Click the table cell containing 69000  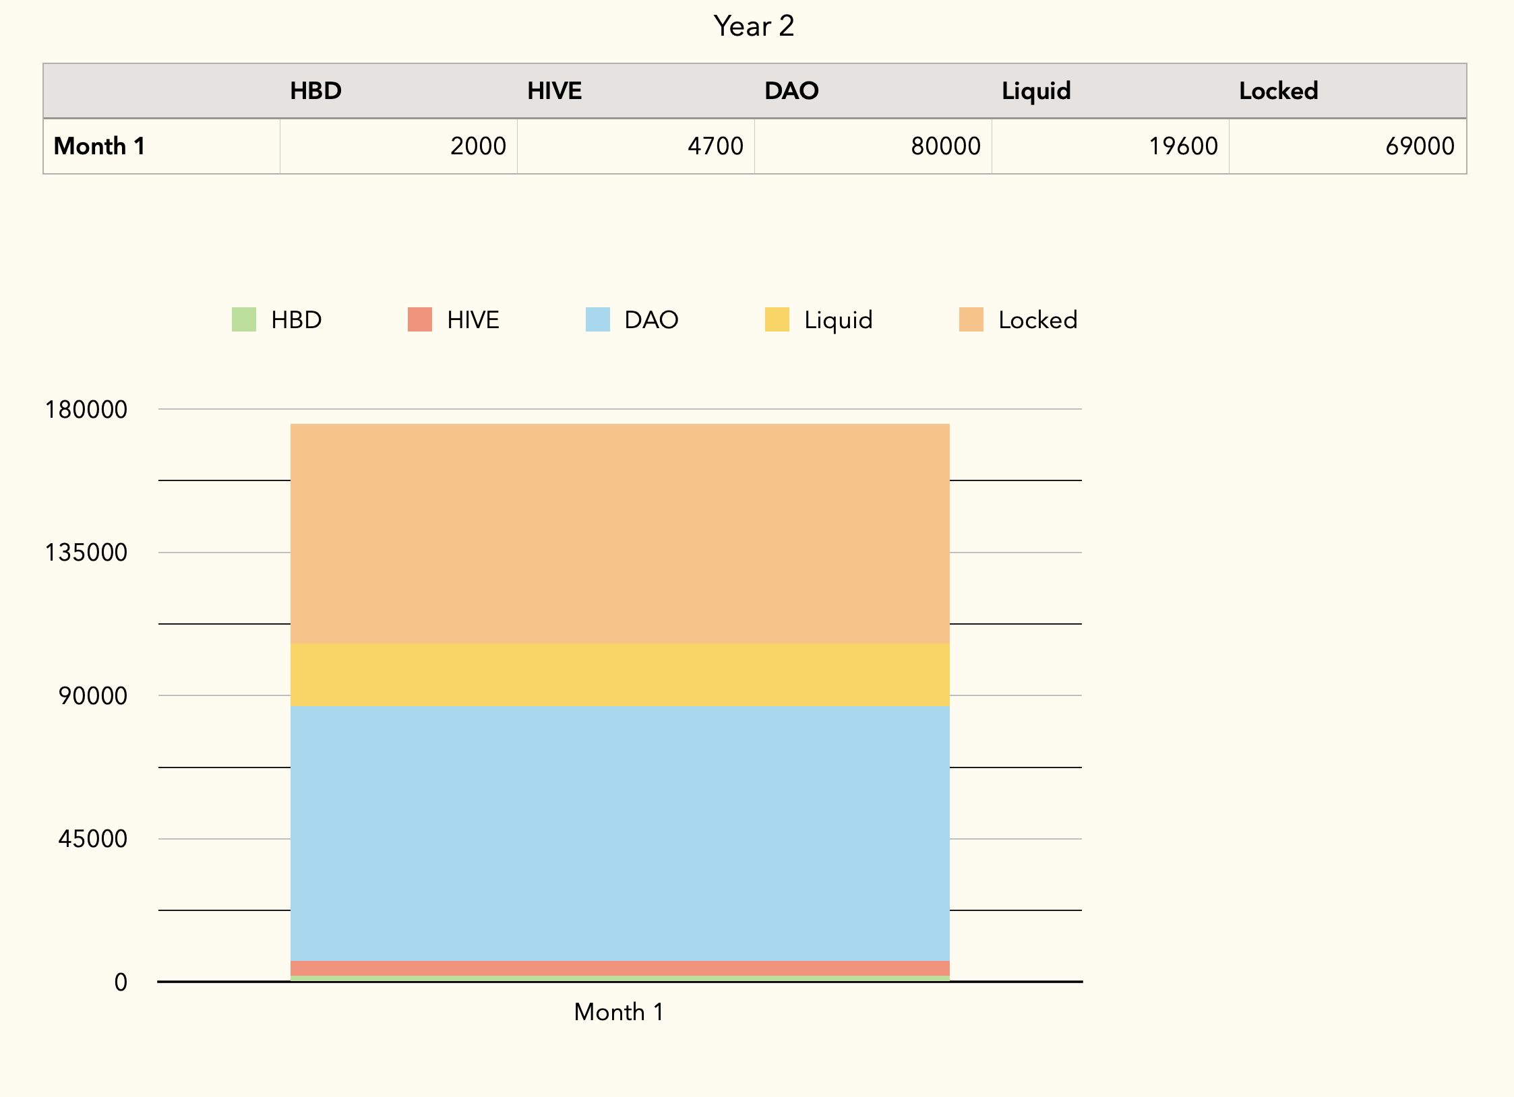[x=1348, y=146]
